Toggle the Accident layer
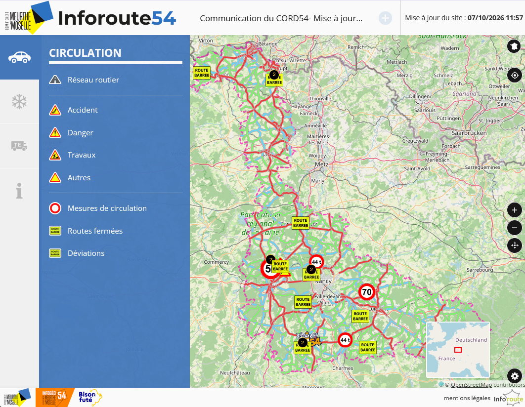Screen dimensions: 525x407 (x=73, y=110)
